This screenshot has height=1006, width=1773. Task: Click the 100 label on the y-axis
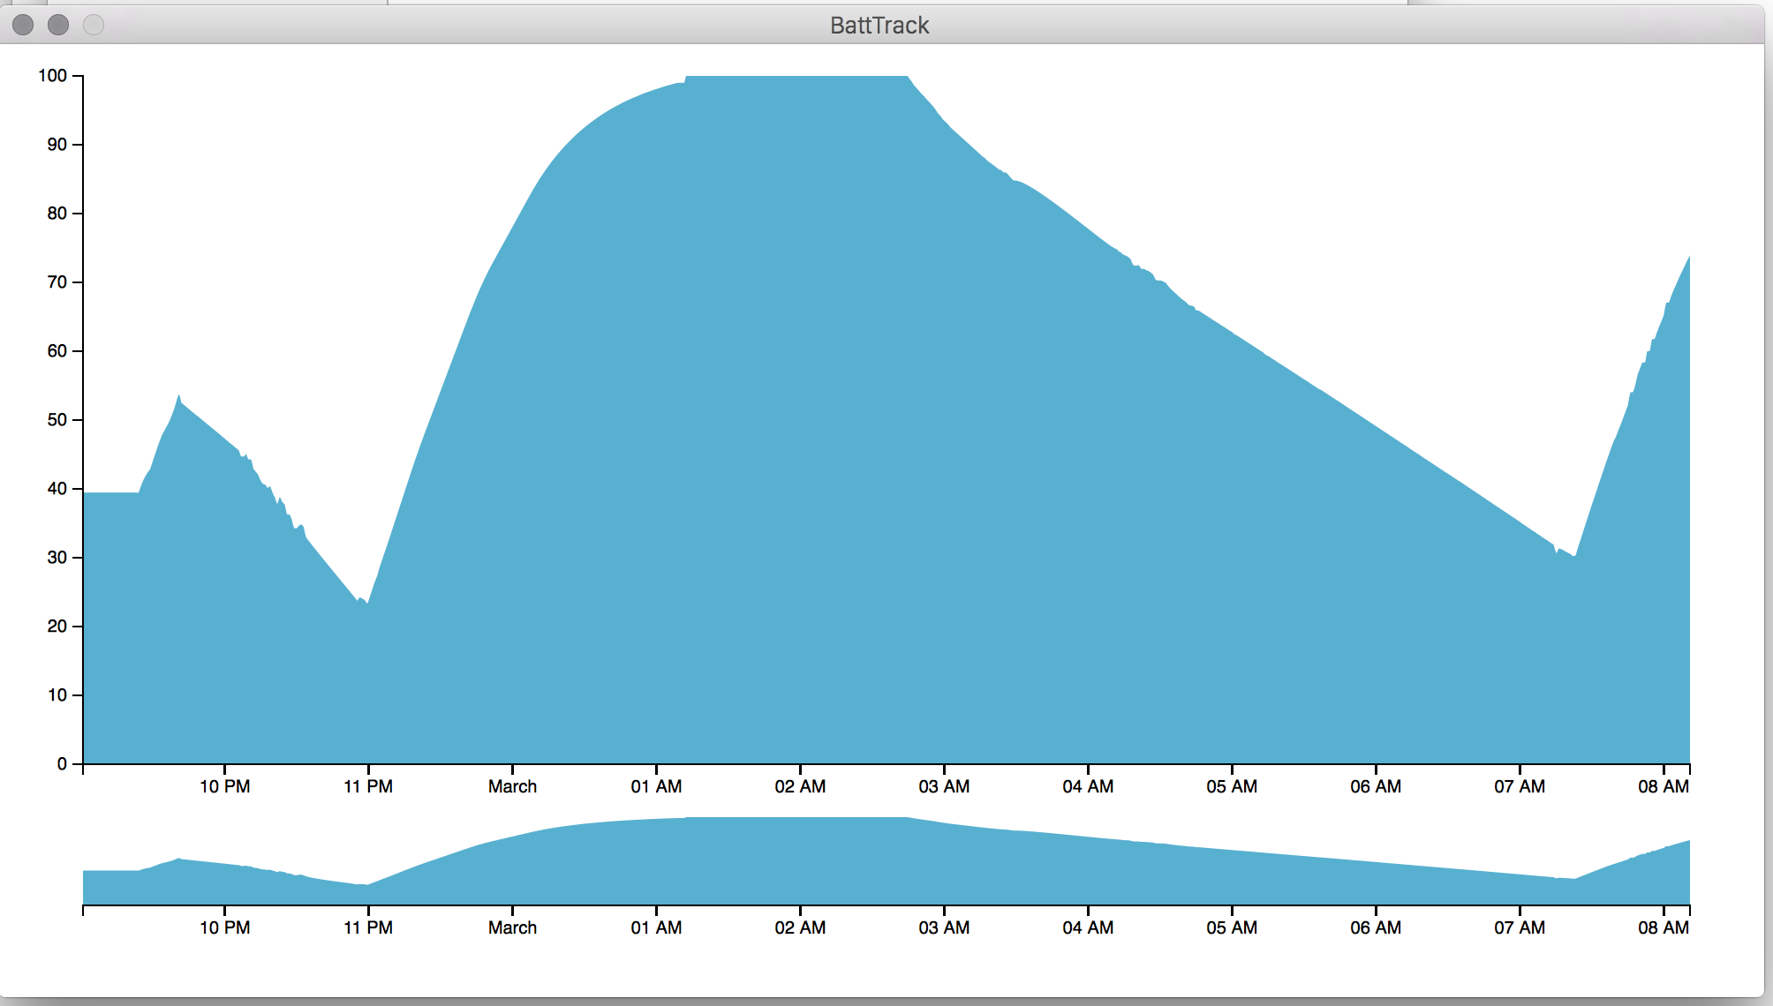pyautogui.click(x=52, y=76)
